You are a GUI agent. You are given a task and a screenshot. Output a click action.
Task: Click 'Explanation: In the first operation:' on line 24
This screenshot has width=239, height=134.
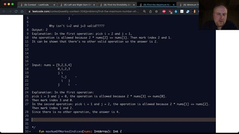pos(63,92)
